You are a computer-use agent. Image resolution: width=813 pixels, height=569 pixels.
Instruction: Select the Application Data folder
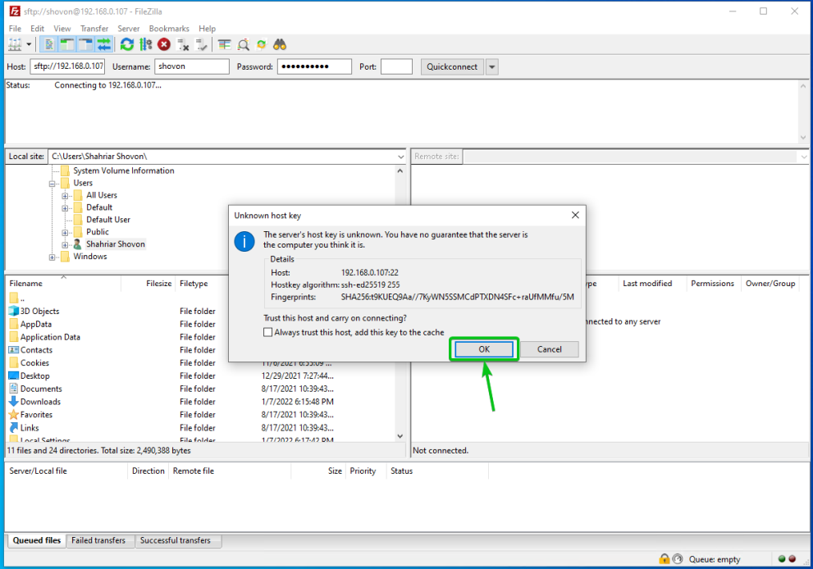50,337
